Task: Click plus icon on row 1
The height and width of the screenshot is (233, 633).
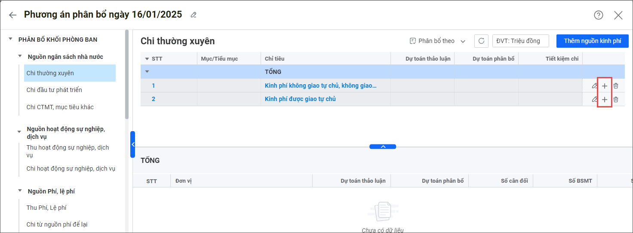Action: [x=604, y=86]
